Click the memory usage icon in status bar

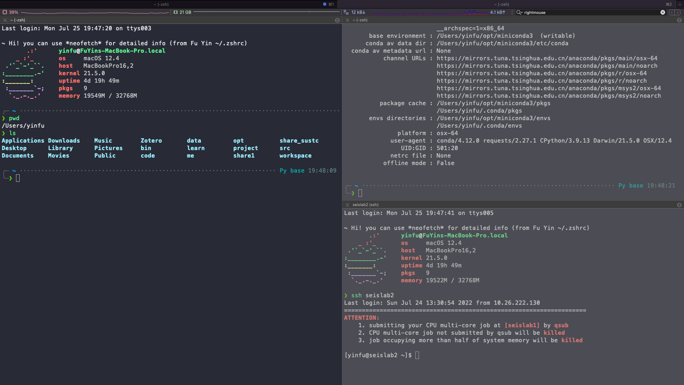point(176,12)
